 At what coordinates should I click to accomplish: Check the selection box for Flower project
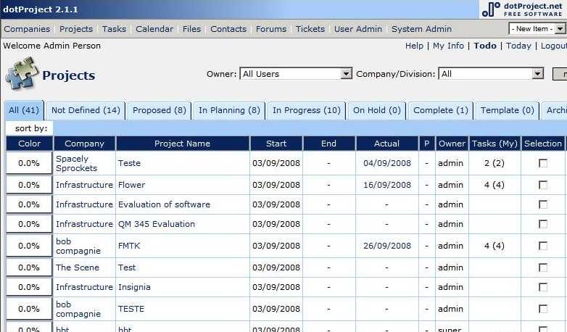click(543, 185)
